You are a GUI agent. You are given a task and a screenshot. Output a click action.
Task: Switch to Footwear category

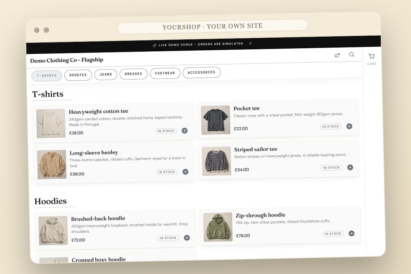click(165, 73)
